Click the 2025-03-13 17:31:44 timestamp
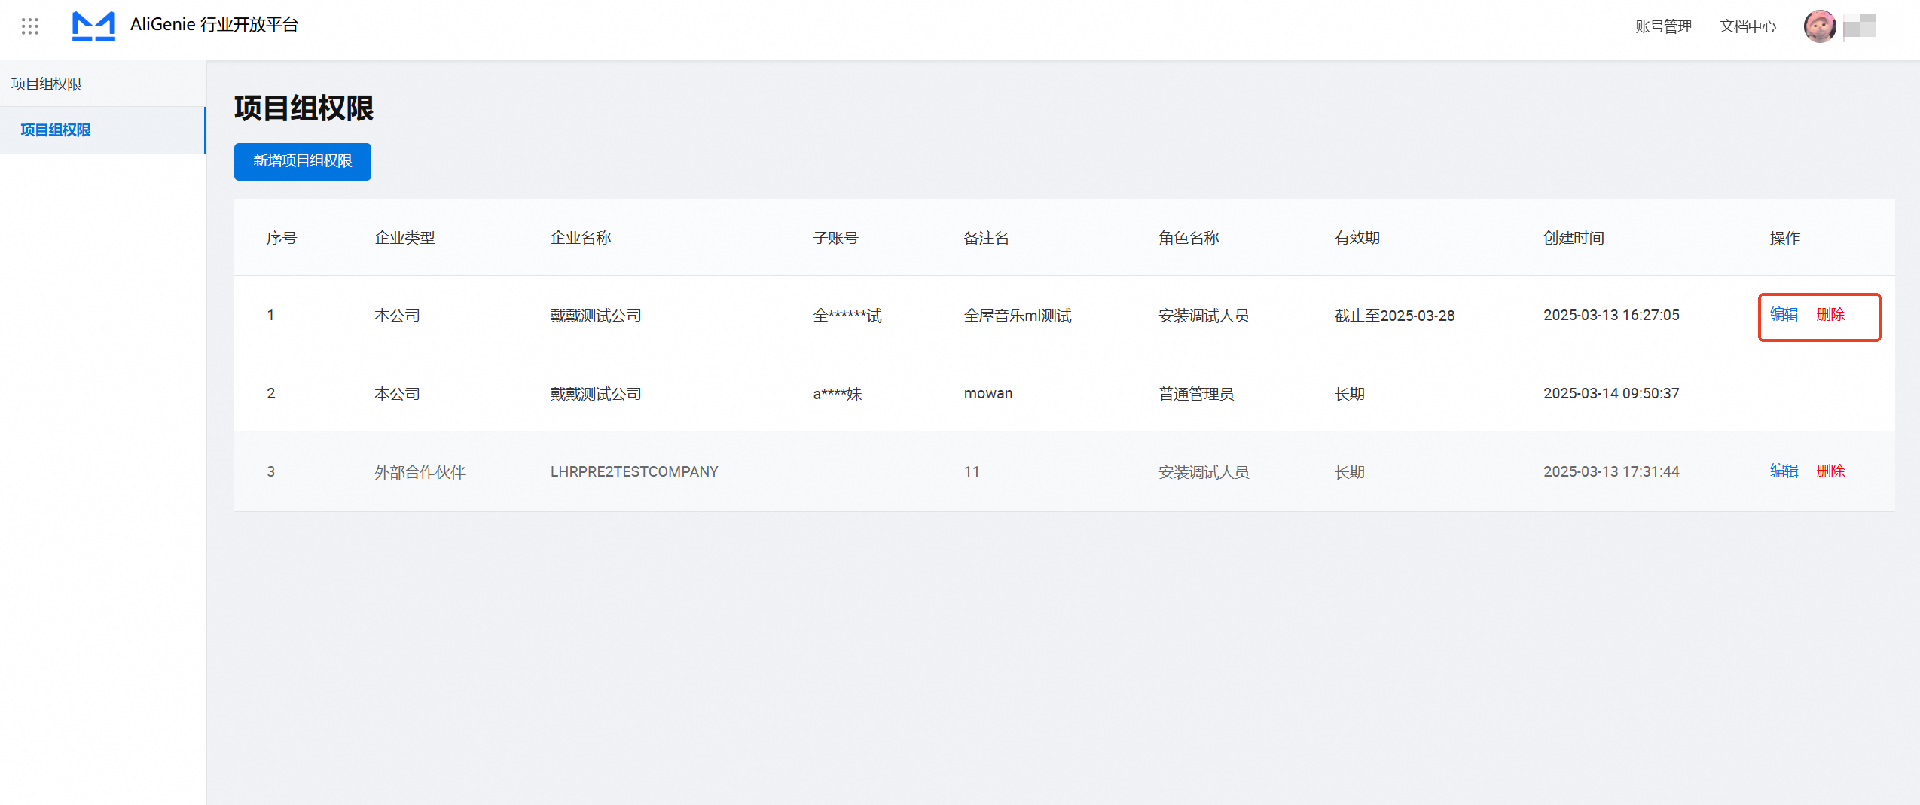 (x=1611, y=472)
